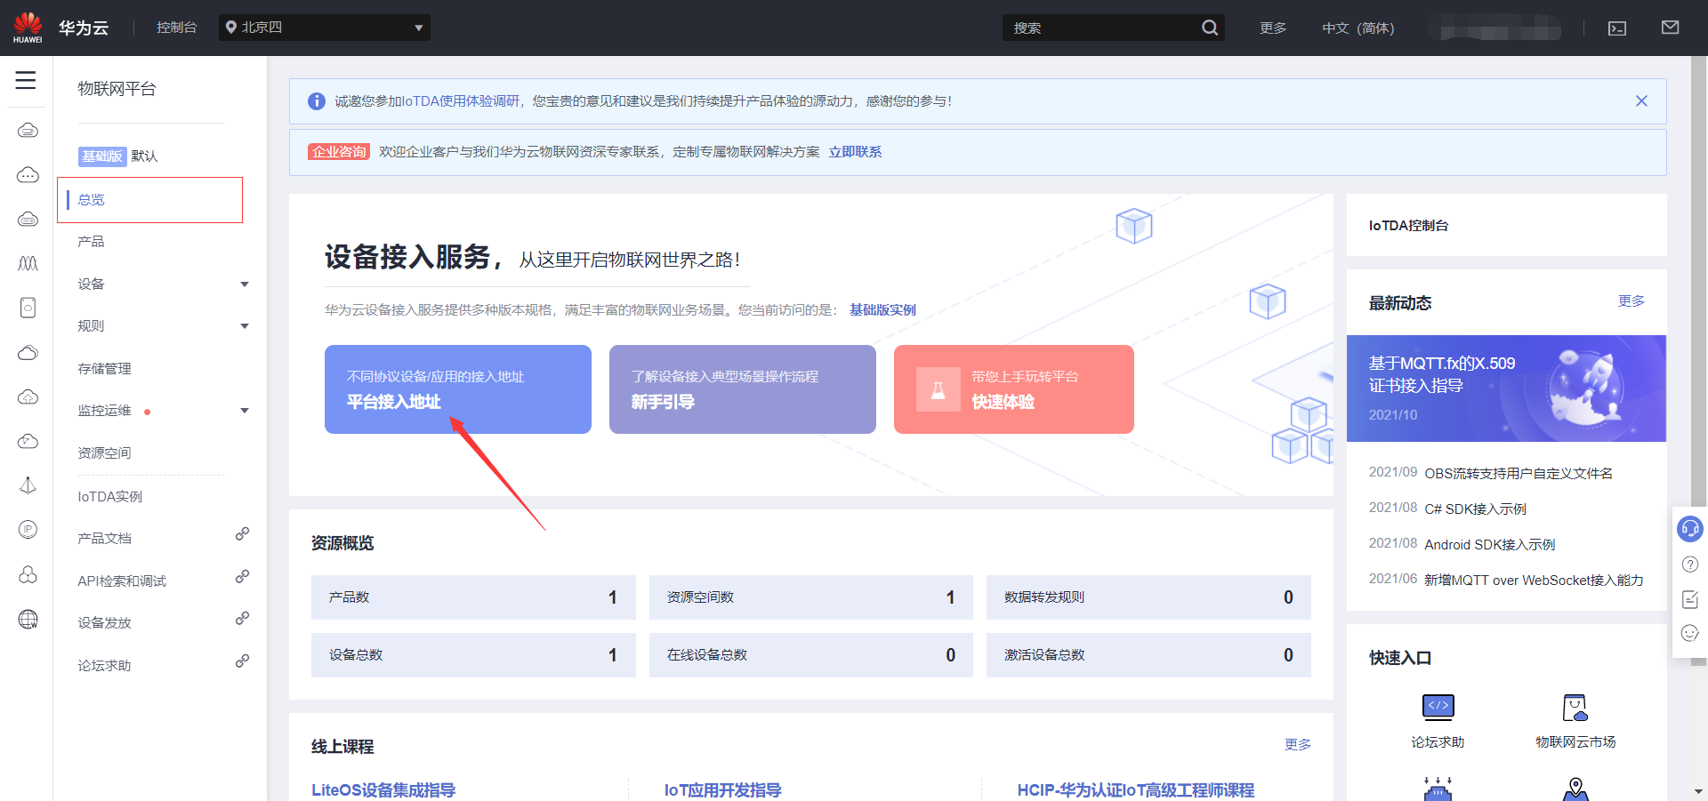The image size is (1708, 801).
Task: Open external link icon beside API检索和调试
Action: point(242,577)
